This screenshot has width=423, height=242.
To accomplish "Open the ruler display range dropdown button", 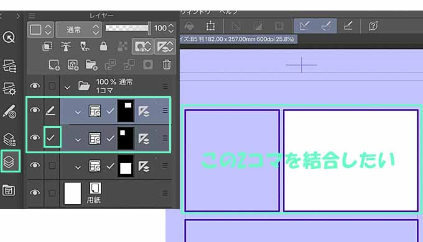I will click(x=165, y=47).
